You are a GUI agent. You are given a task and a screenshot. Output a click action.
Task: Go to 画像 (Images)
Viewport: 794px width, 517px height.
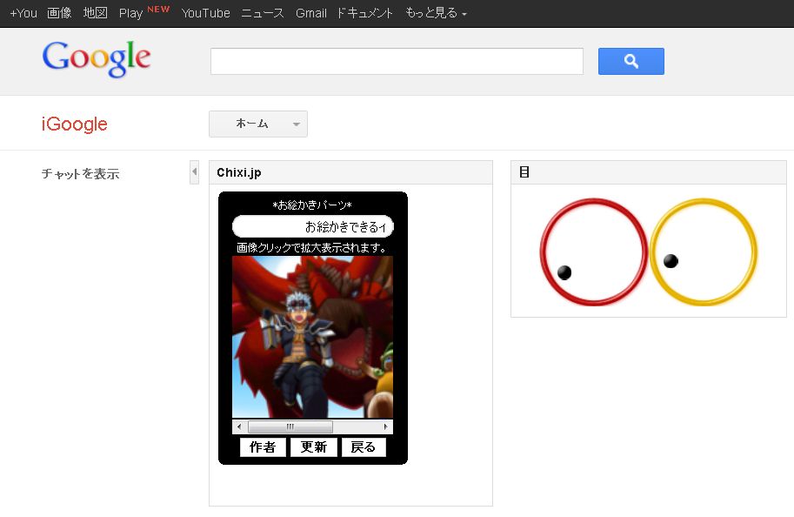click(x=59, y=13)
